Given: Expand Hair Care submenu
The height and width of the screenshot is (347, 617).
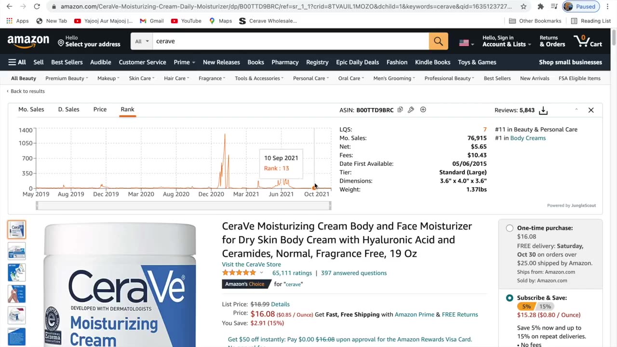Looking at the screenshot, I should coord(176,78).
